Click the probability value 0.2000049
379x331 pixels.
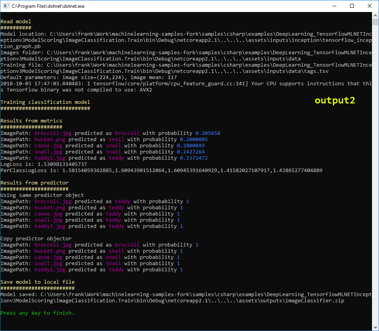pos(190,146)
